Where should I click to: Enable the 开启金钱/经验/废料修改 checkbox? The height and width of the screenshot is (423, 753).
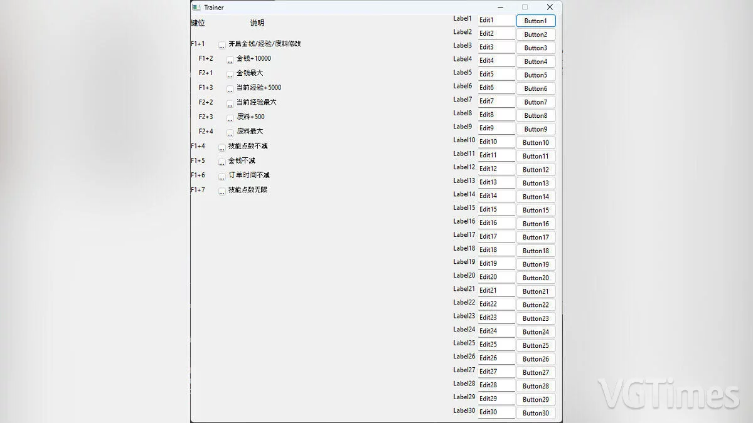222,45
